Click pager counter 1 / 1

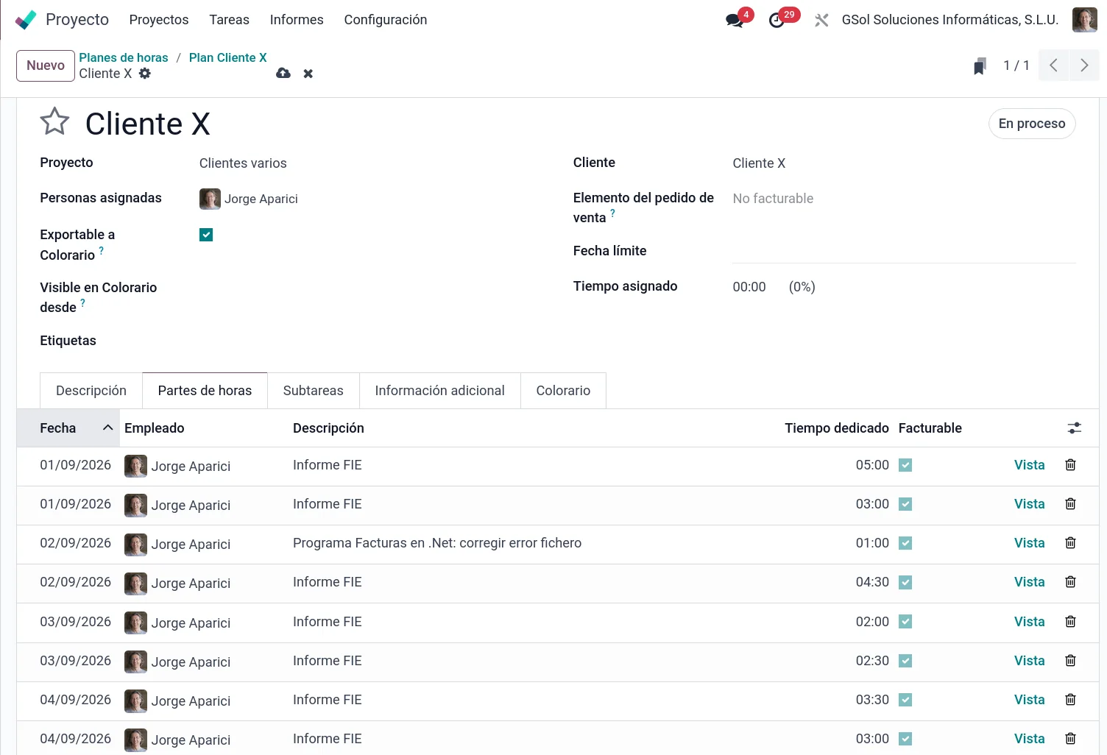coord(1016,65)
